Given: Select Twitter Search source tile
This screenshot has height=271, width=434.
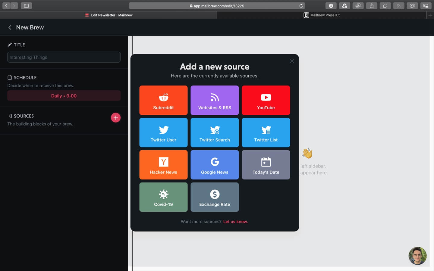Looking at the screenshot, I should [x=215, y=132].
